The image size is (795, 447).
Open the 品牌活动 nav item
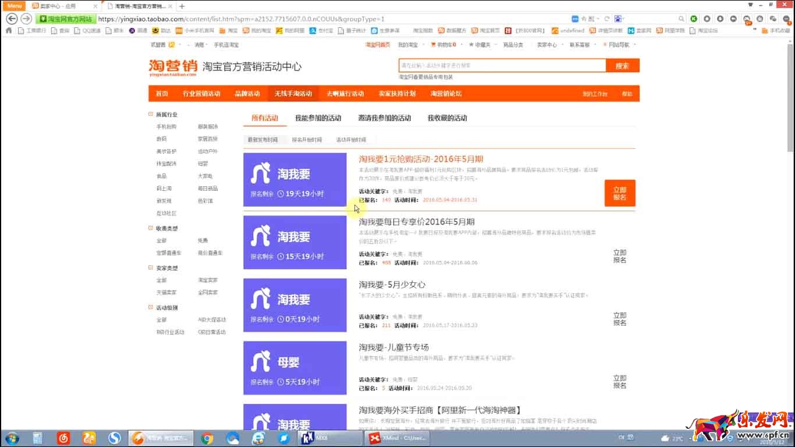click(x=247, y=94)
